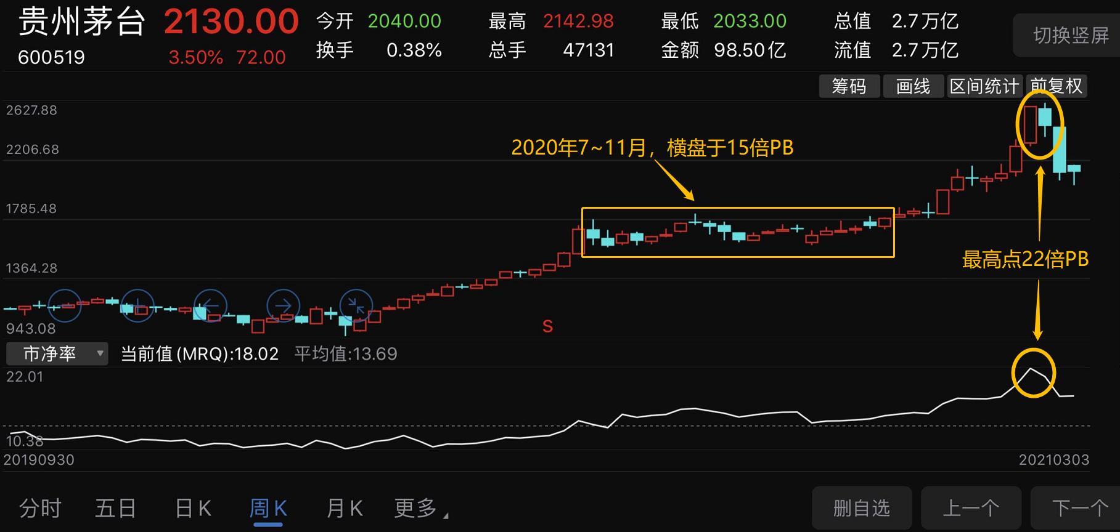Tap the red S marker on the chart
This screenshot has height=532, width=1120.
[547, 326]
